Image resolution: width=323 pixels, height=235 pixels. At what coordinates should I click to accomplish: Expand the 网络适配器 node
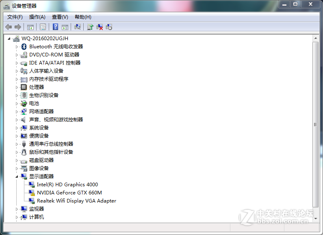(x=17, y=112)
